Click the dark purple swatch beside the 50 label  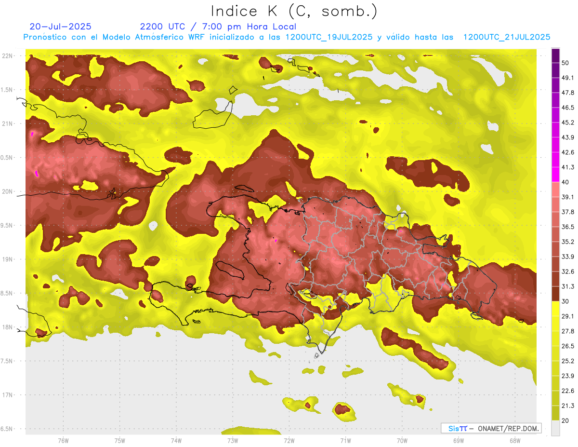pos(555,56)
